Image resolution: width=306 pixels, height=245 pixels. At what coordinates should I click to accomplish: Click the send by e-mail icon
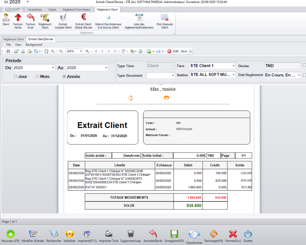pyautogui.click(x=158, y=51)
